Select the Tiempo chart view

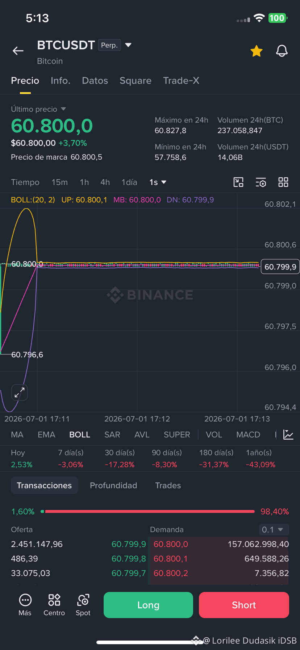click(x=25, y=182)
